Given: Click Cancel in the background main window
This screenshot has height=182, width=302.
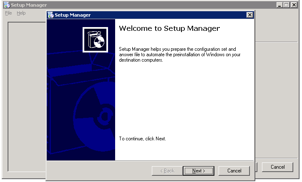Looking at the screenshot, I should click(x=277, y=167).
